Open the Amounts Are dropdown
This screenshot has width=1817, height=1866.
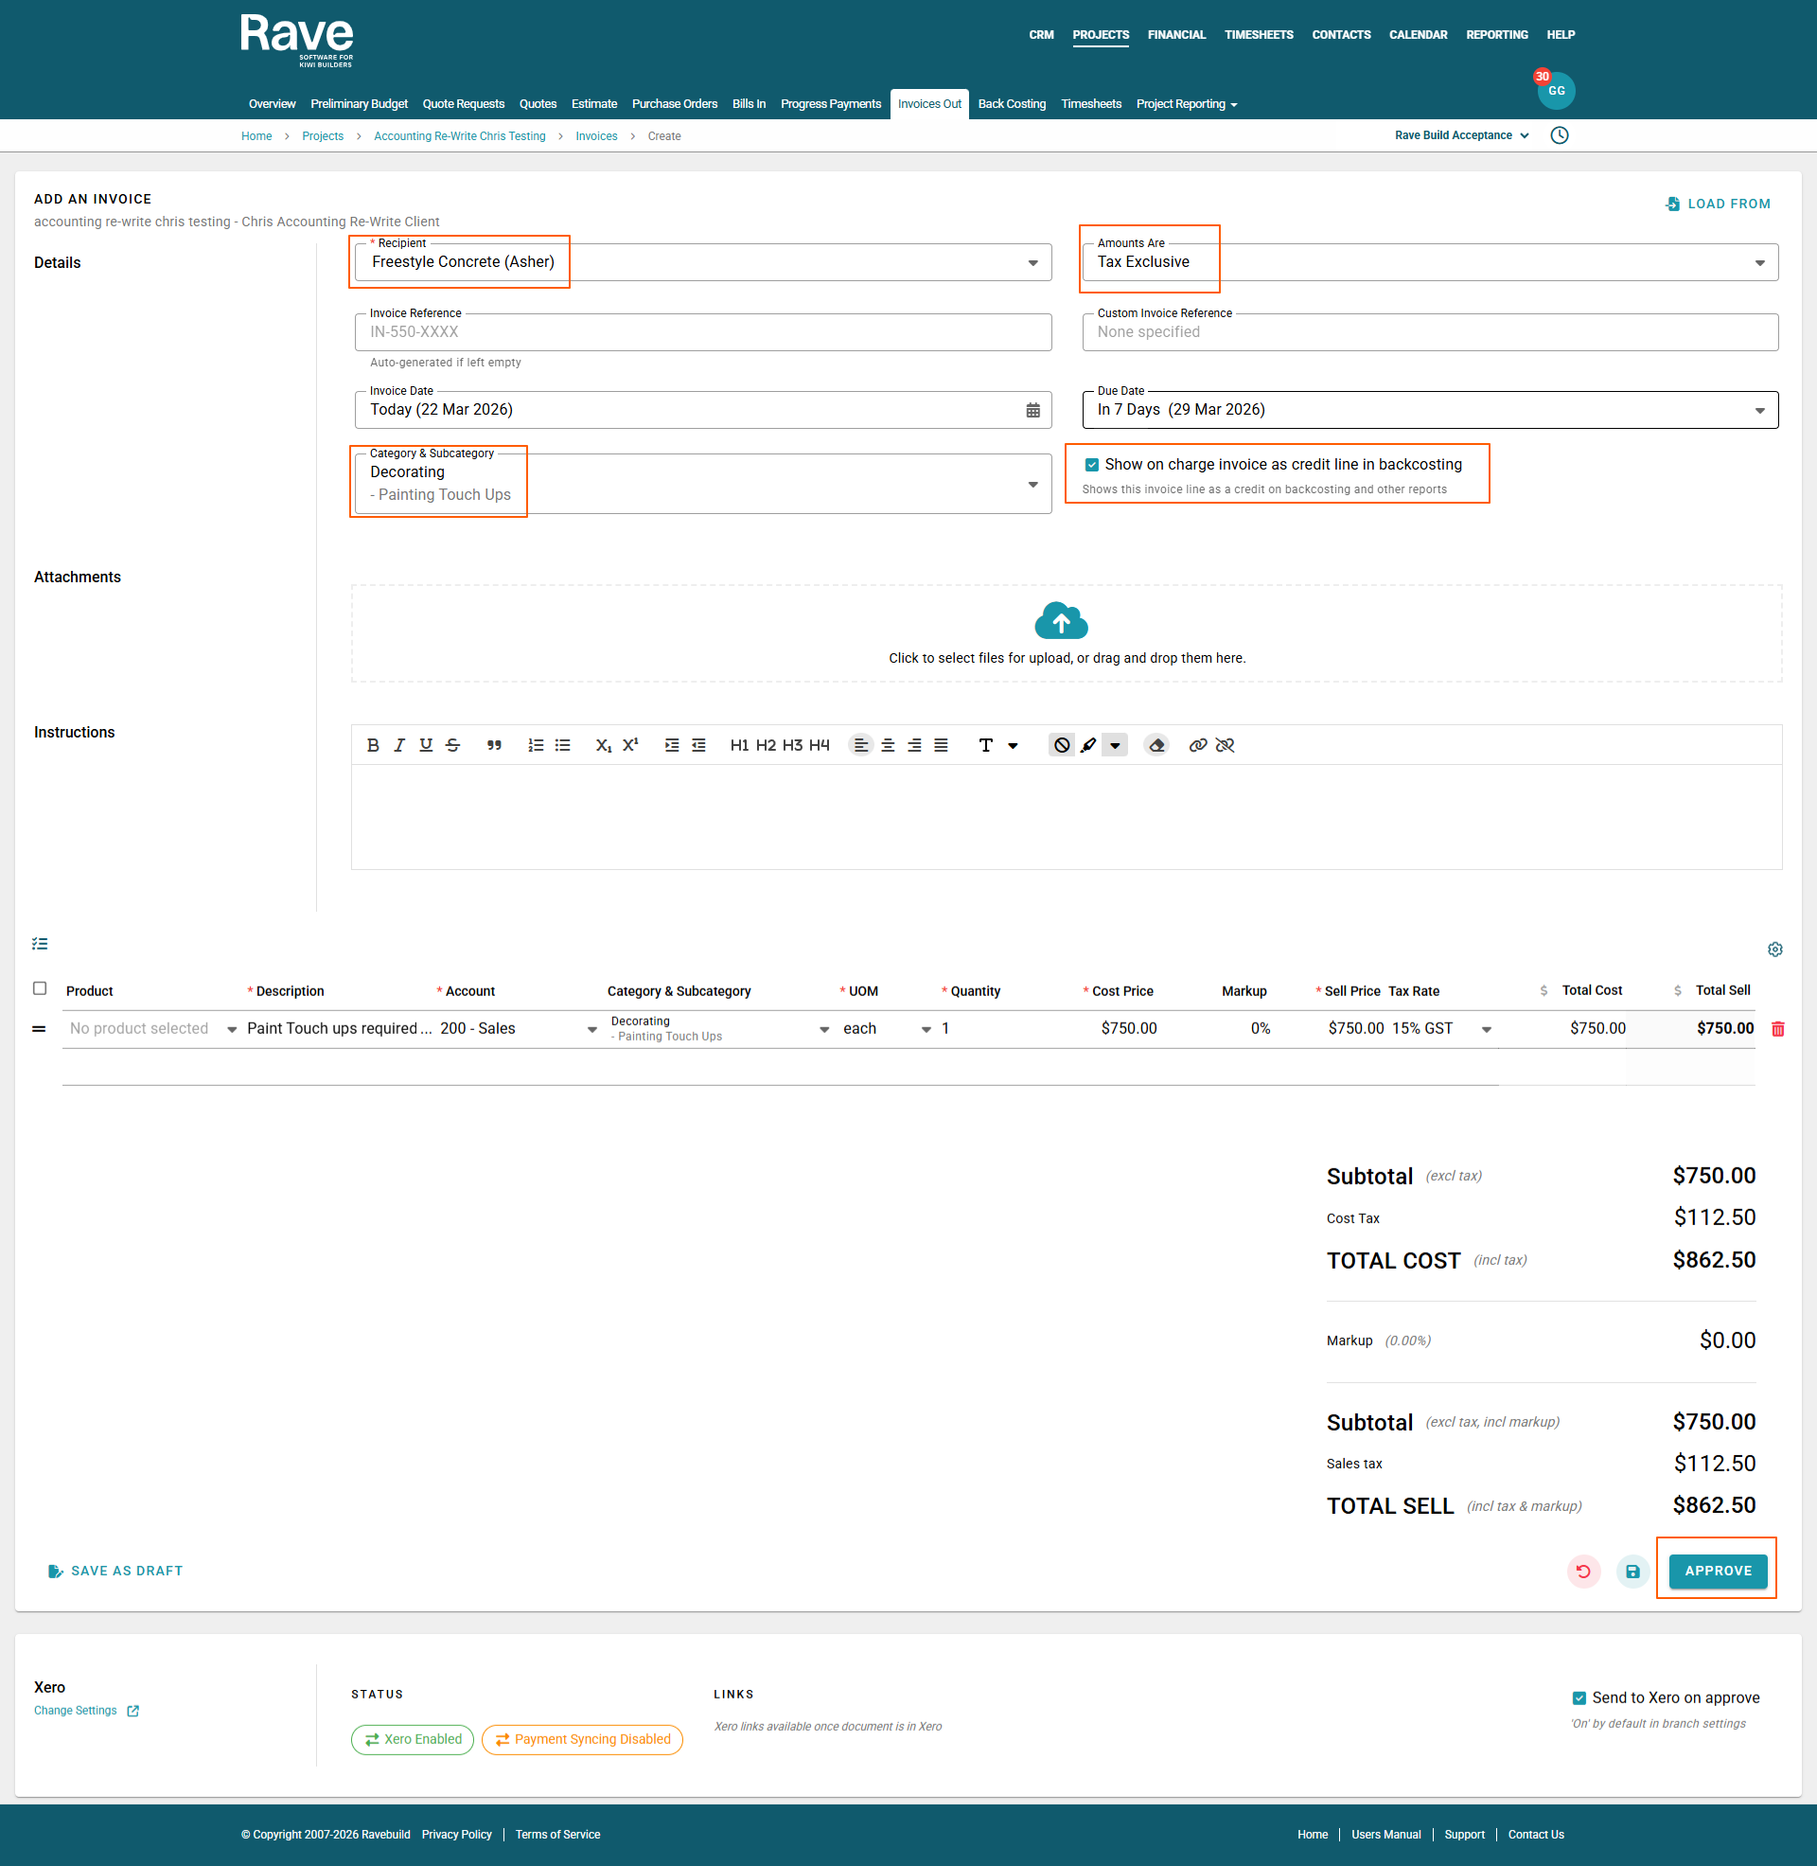(x=1758, y=263)
